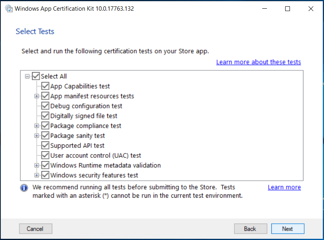The width and height of the screenshot is (324, 240).
Task: Expand Package sanity test node
Action: point(36,136)
